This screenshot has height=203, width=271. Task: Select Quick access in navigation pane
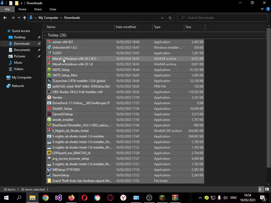tap(21, 31)
